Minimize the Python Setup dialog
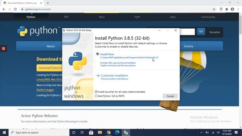This screenshot has height=136, width=242. click(160, 30)
